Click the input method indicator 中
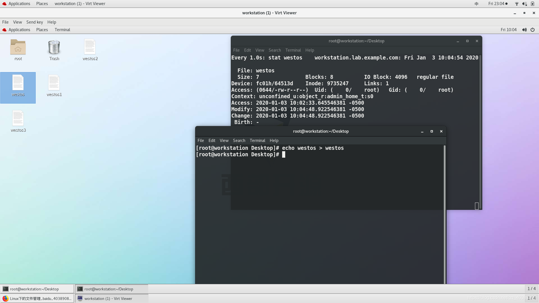The image size is (539, 303). click(x=476, y=4)
